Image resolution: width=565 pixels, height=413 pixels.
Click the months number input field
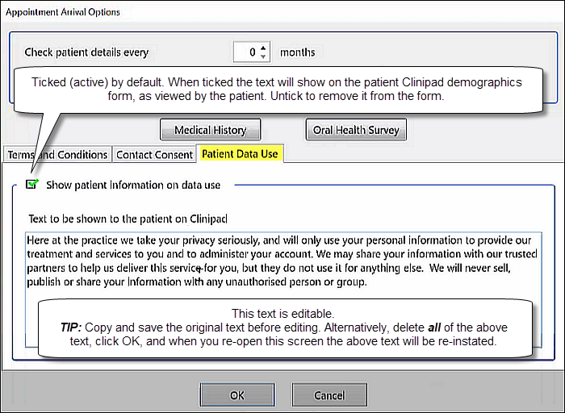[246, 52]
